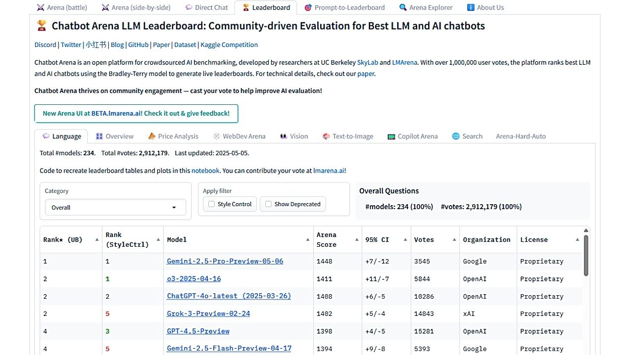
Task: Open the About Us tab
Action: (485, 7)
